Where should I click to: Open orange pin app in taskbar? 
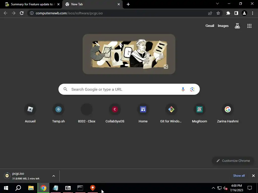tap(93, 188)
